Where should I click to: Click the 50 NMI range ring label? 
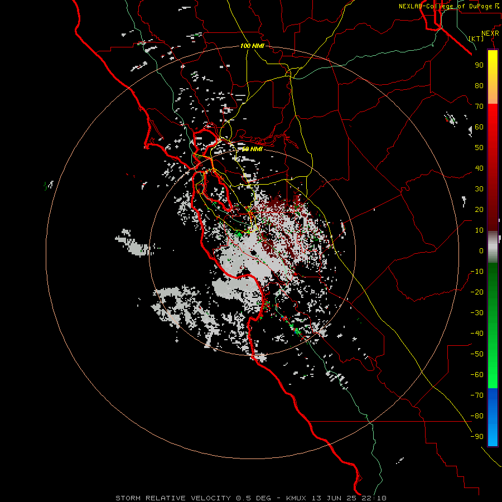pyautogui.click(x=252, y=149)
